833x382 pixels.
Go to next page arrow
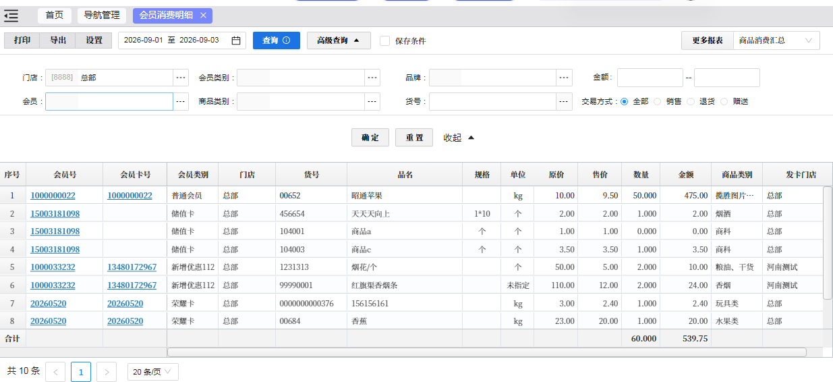[107, 372]
